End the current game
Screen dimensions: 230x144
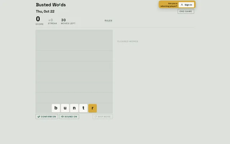[186, 11]
